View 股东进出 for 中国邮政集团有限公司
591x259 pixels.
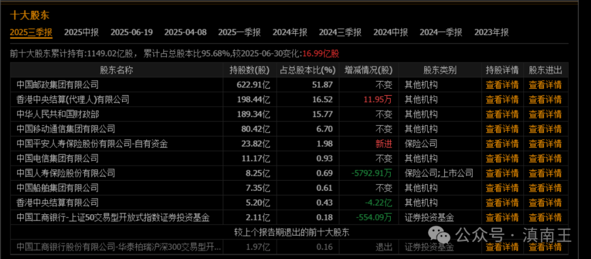click(x=546, y=84)
